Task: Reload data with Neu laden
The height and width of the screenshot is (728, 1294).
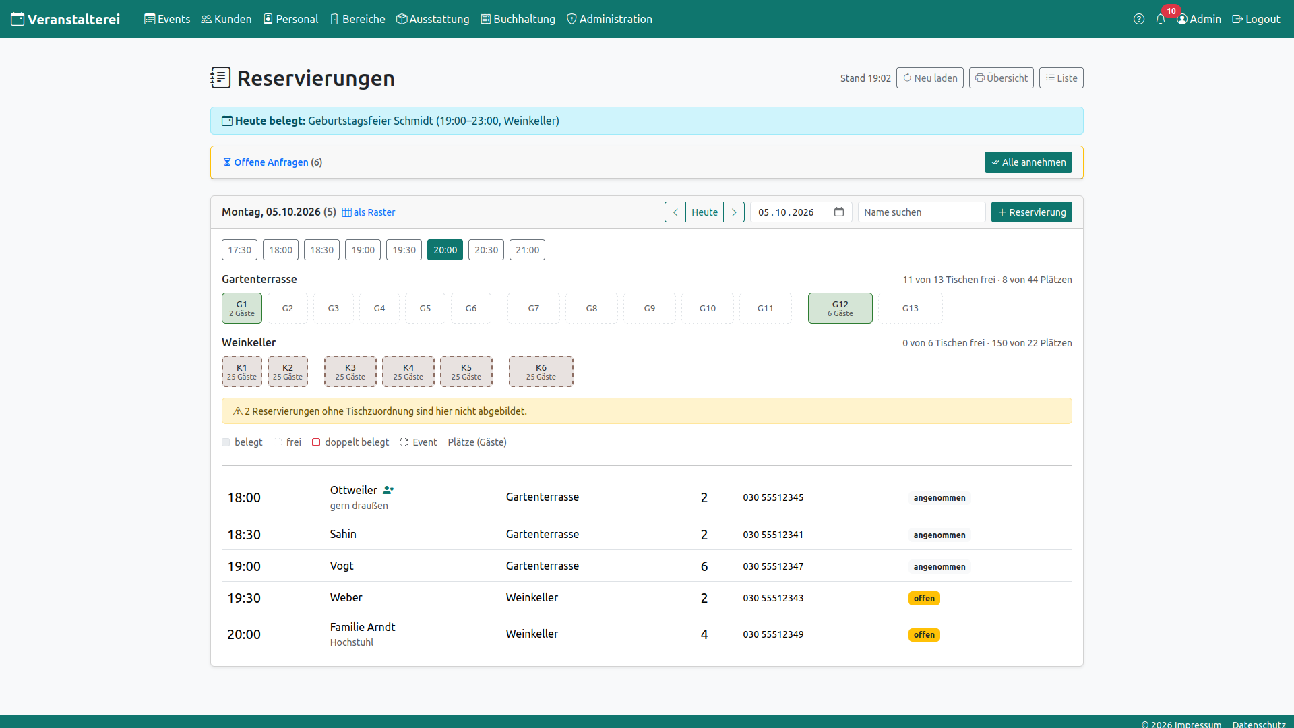Action: click(930, 78)
